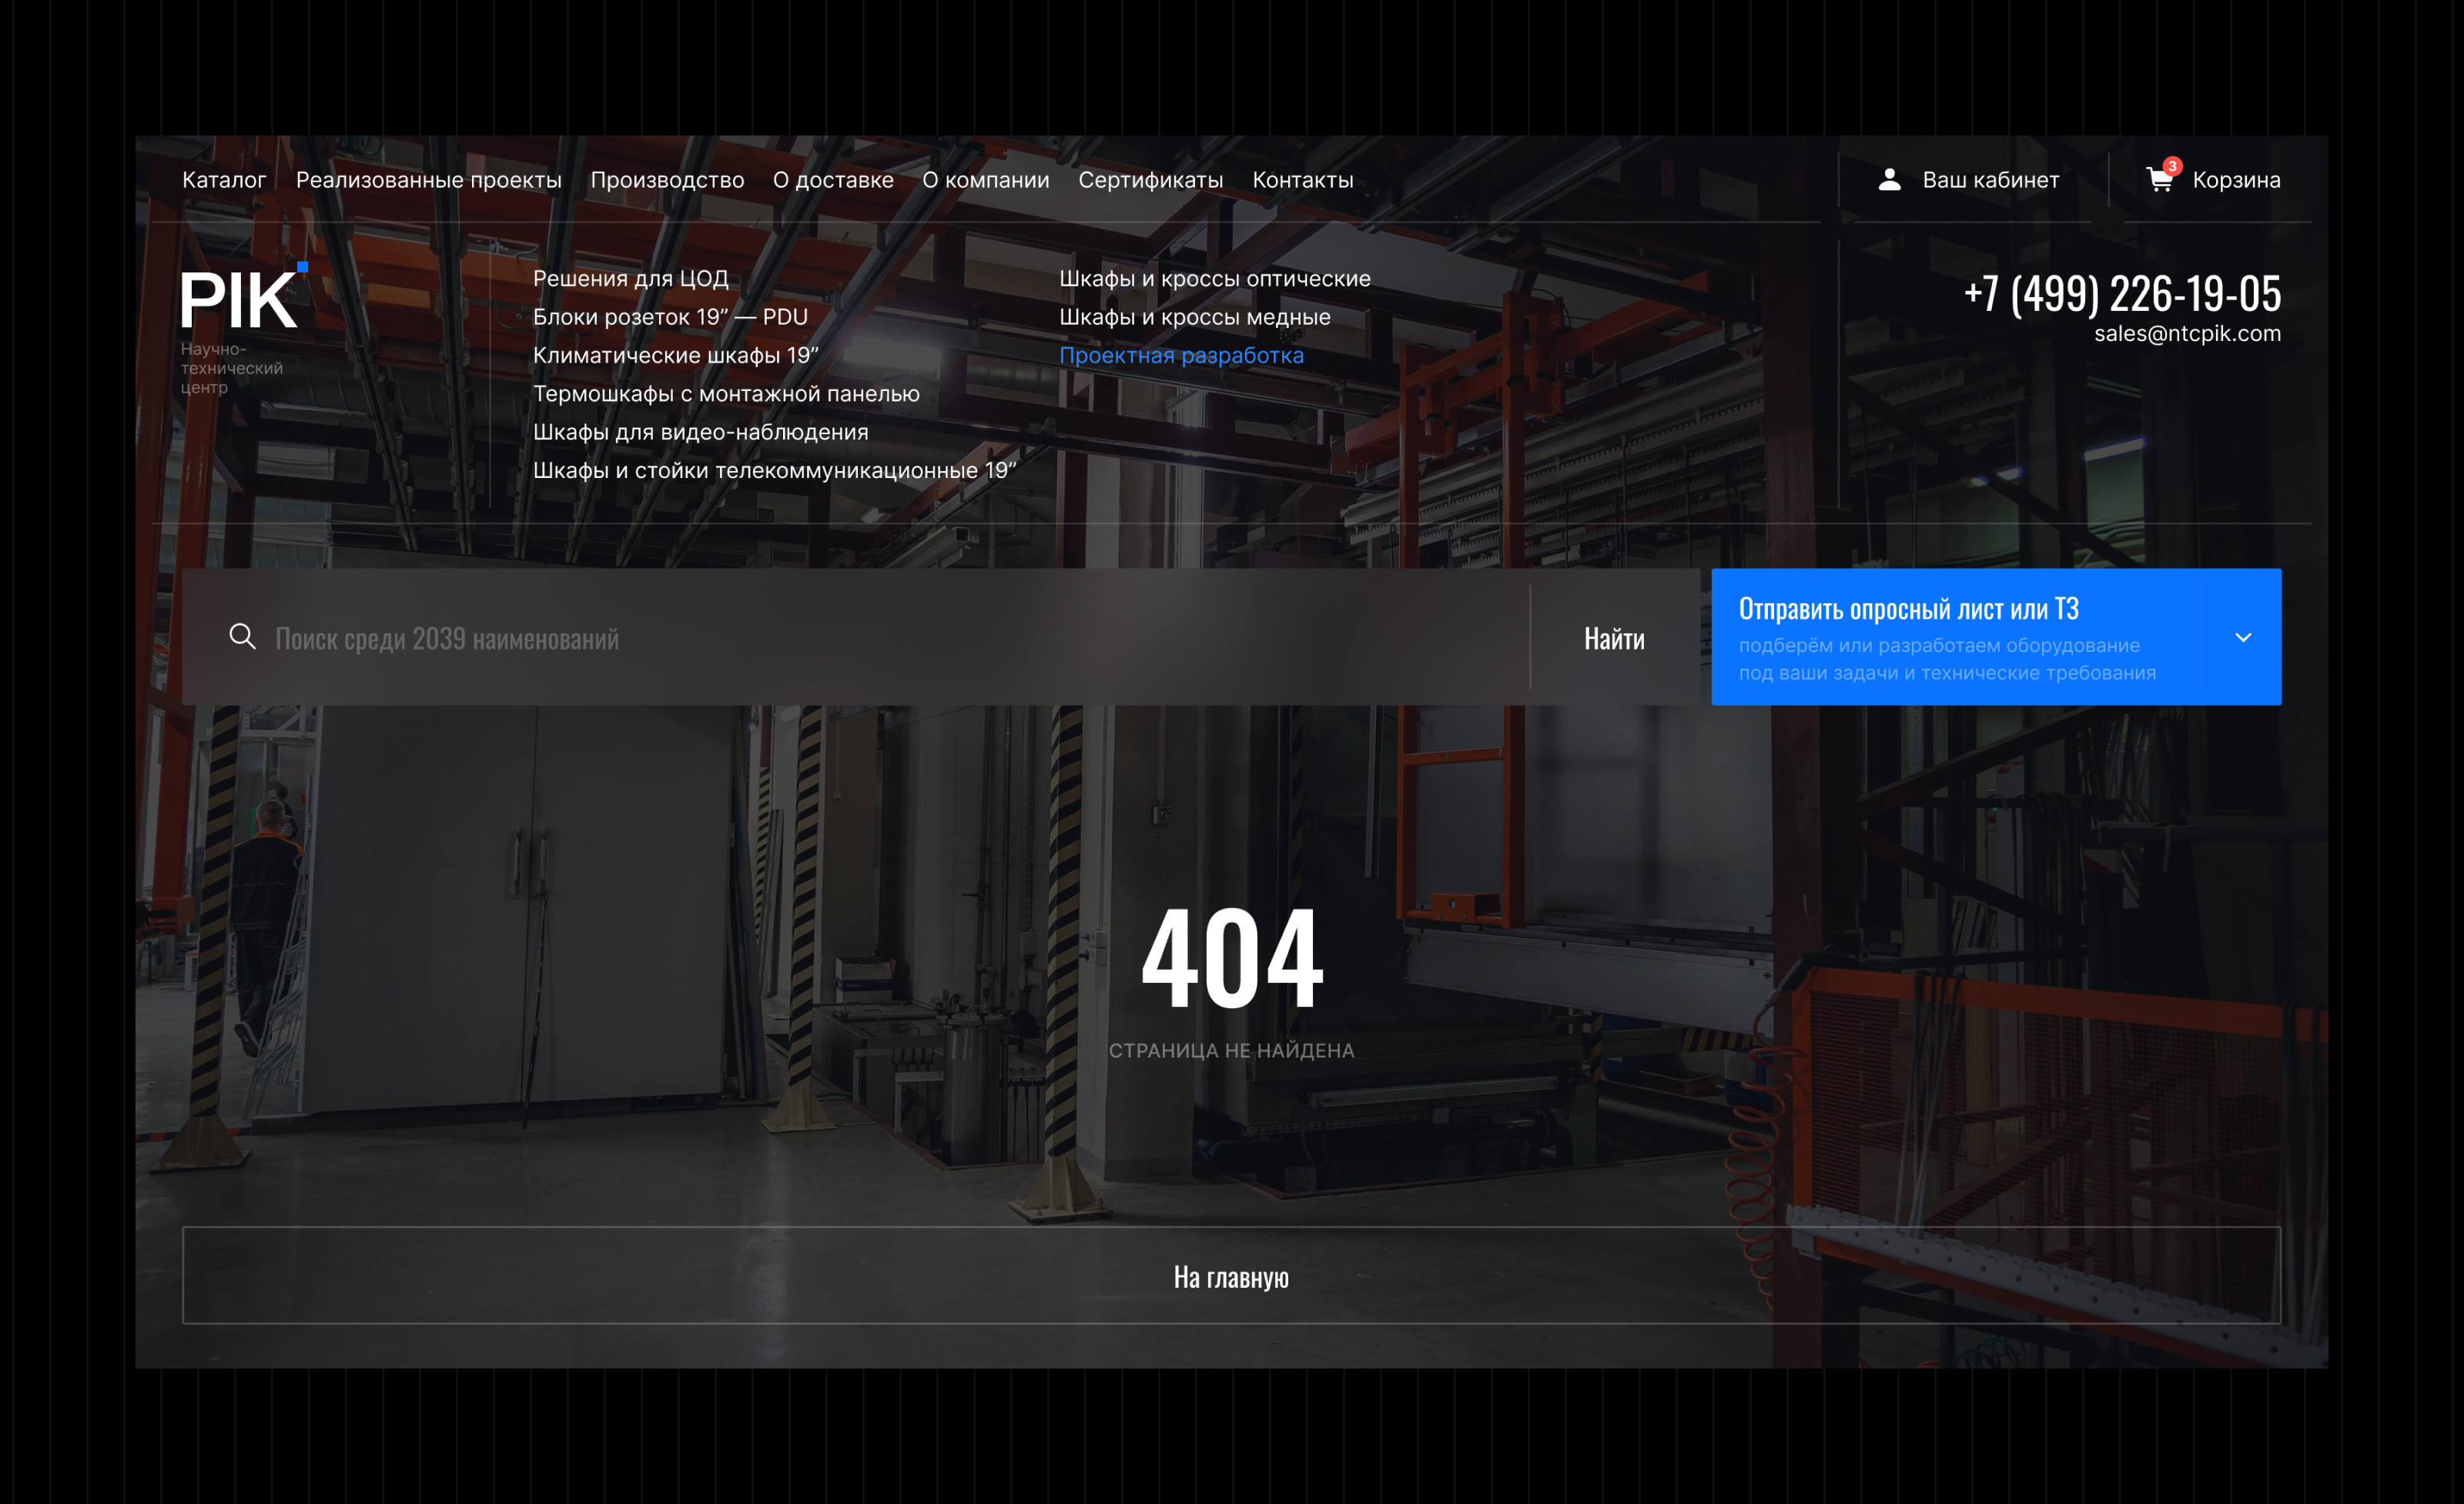The image size is (2464, 1504).
Task: Click the phone number +7 (499) 226-19-05
Action: [x=2122, y=292]
